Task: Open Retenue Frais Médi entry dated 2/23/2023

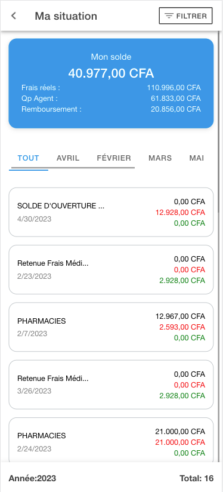Action: (111, 269)
